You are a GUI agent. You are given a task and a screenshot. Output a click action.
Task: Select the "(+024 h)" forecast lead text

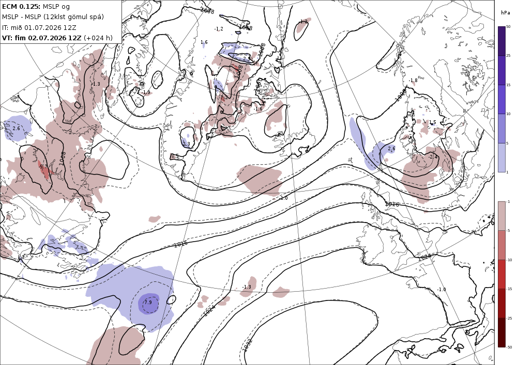pyautogui.click(x=98, y=38)
